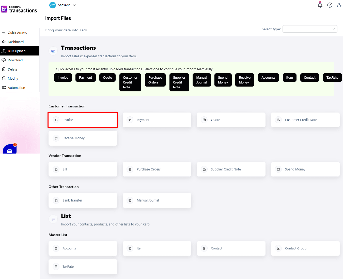Open the Contact Group import card
Screen dimensions: 343x279
pyautogui.click(x=305, y=248)
